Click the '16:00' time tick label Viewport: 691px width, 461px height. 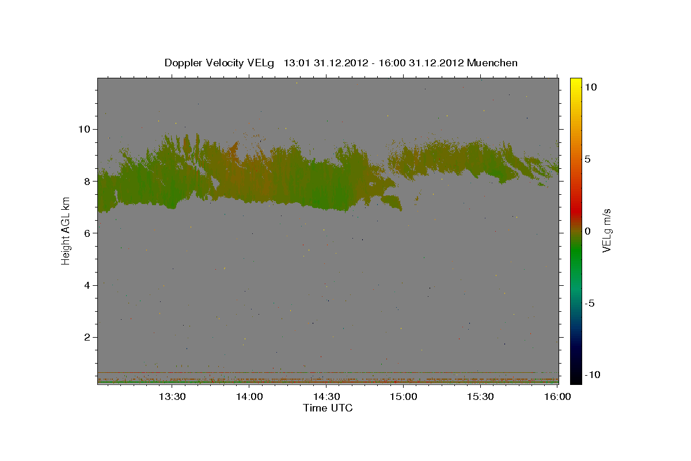(x=557, y=397)
